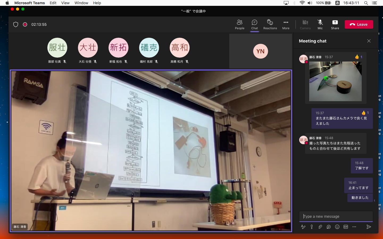Open the Apple menu
Screen dimensions: 383x239
click(x=7, y=3)
